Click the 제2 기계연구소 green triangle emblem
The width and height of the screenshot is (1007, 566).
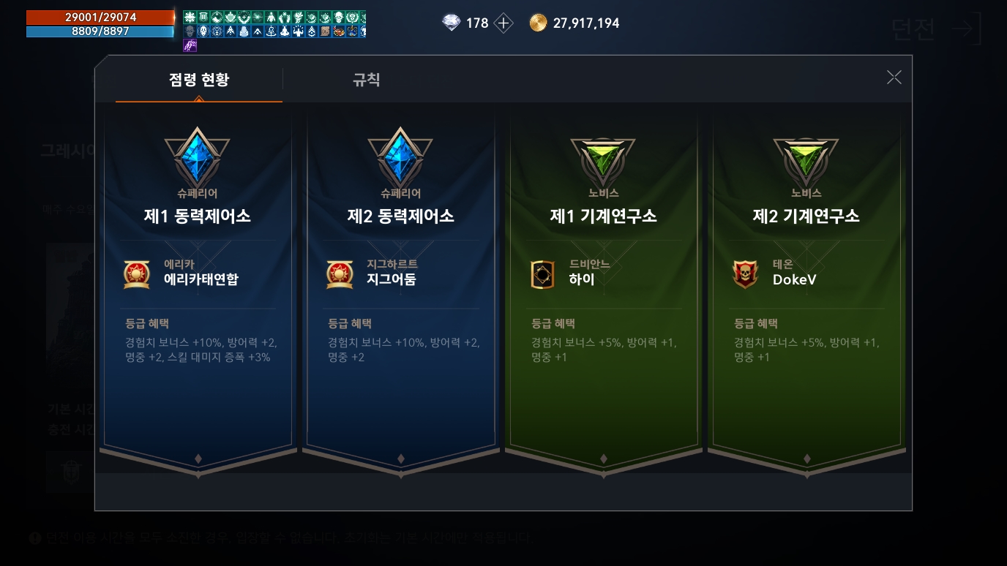(806, 160)
